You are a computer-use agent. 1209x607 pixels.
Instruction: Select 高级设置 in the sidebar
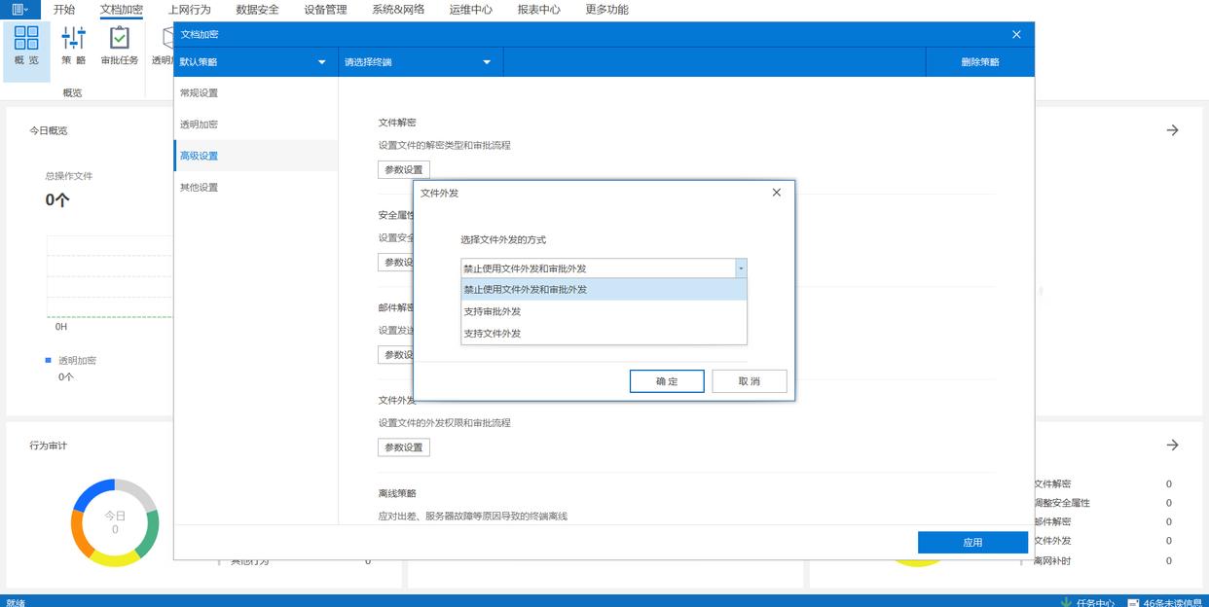click(x=256, y=156)
